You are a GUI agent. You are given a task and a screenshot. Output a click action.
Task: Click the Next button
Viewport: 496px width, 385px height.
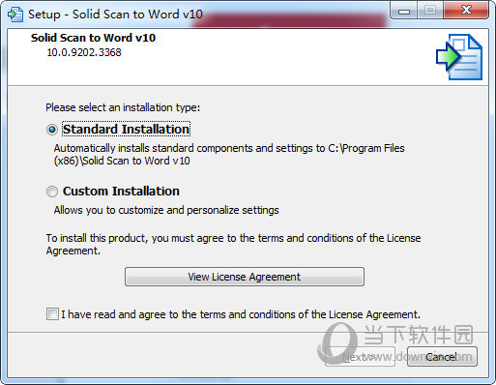tap(360, 357)
